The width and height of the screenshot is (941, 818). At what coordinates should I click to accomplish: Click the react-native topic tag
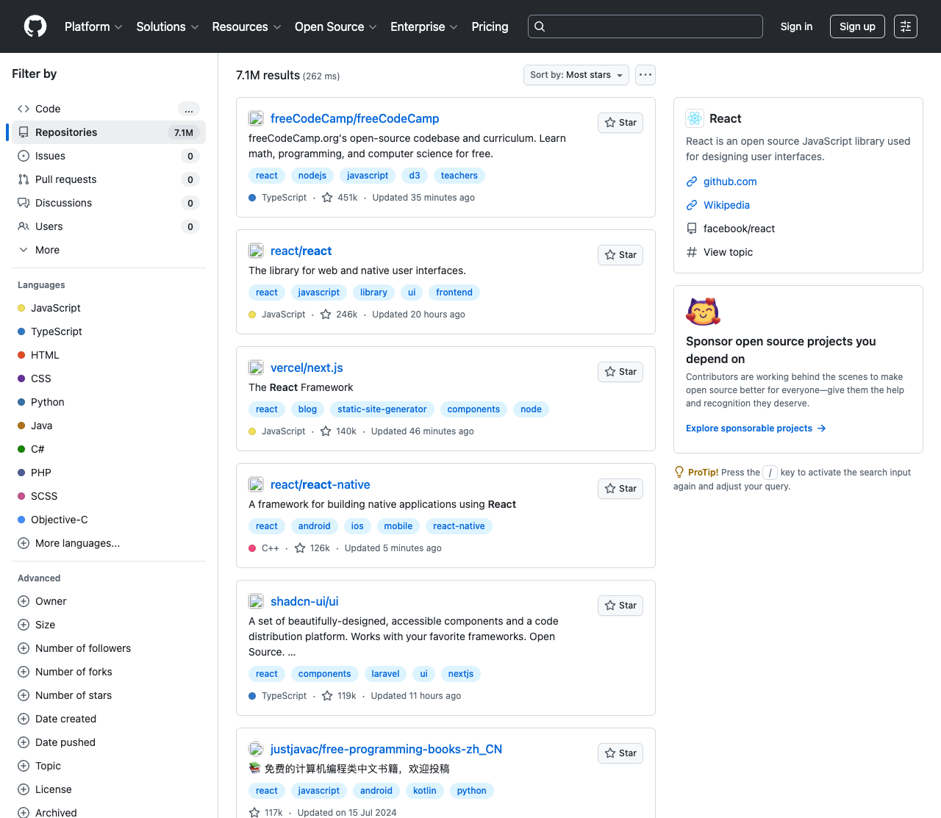[x=459, y=526]
